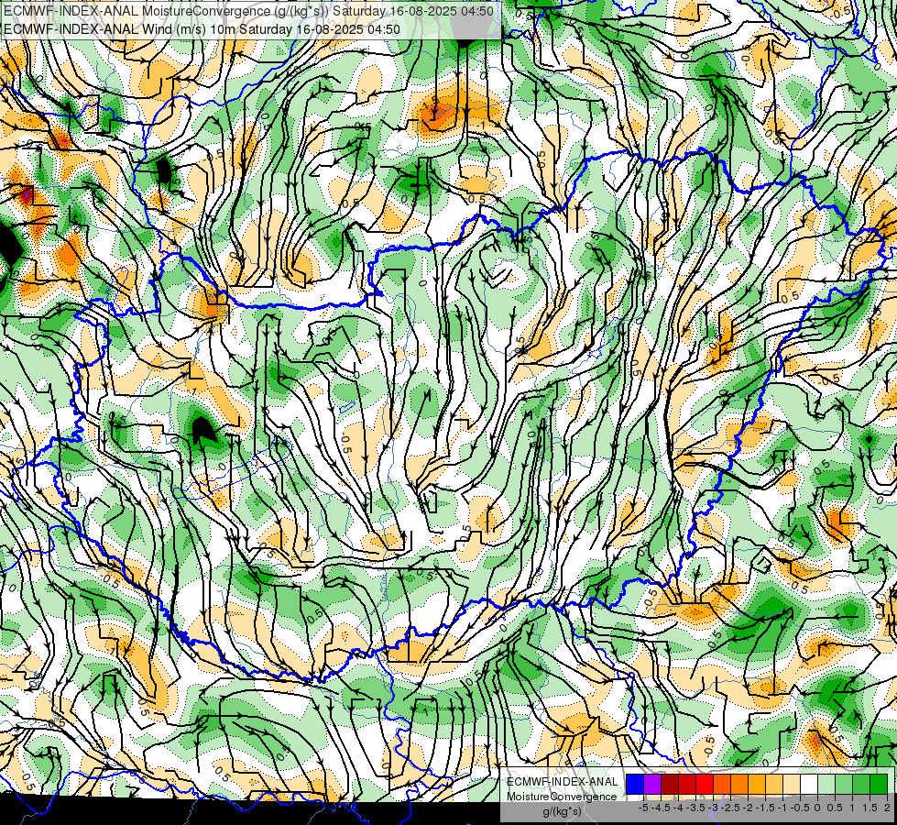The image size is (897, 825).
Task: Select the blue legend swatch for -5
Action: click(635, 785)
